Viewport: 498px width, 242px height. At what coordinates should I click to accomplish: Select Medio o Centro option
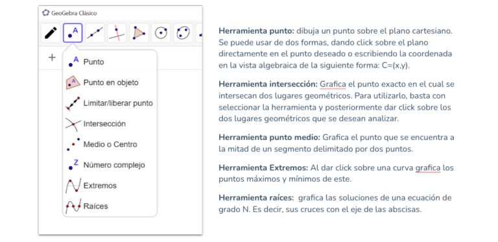pyautogui.click(x=110, y=145)
